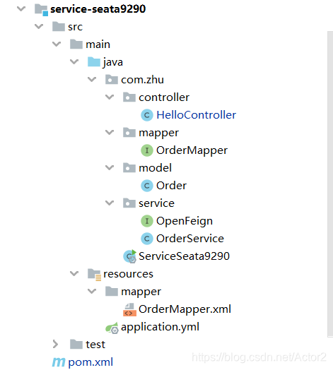Select the service package name
This screenshot has height=370, width=333.
[156, 203]
